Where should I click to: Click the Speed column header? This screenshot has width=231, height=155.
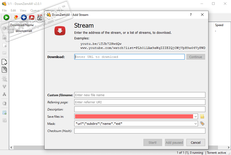219,25
